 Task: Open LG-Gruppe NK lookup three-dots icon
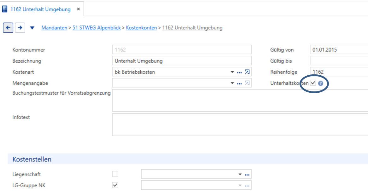coord(247,186)
